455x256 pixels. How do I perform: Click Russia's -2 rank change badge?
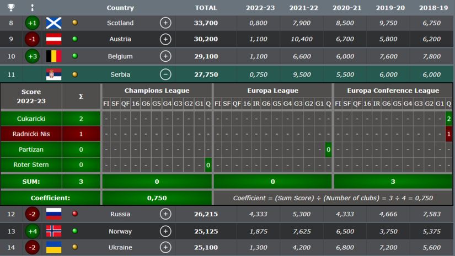(32, 214)
